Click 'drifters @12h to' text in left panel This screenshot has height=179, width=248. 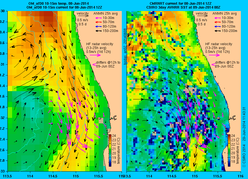[x=108, y=63]
